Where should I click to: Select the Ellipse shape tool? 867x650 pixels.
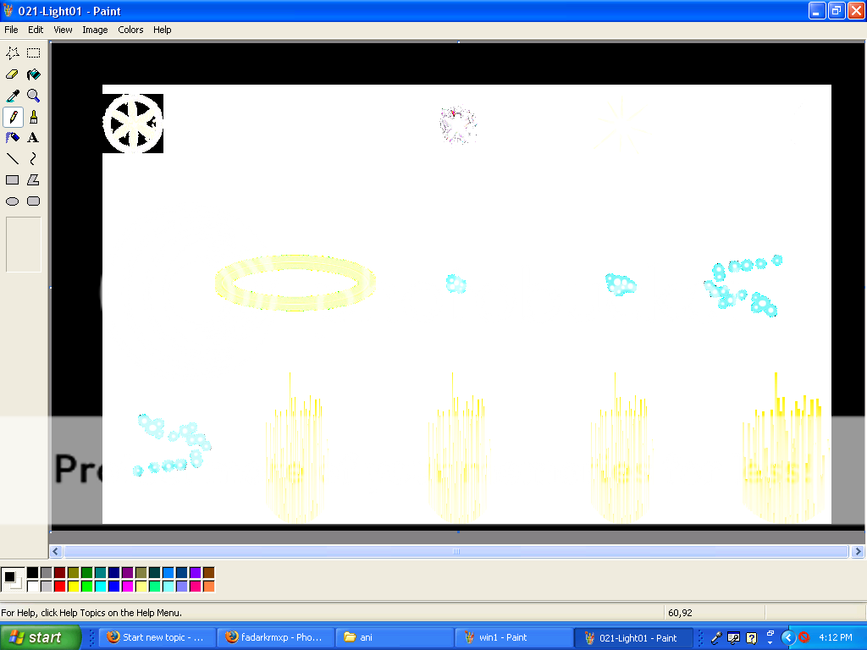click(x=13, y=201)
